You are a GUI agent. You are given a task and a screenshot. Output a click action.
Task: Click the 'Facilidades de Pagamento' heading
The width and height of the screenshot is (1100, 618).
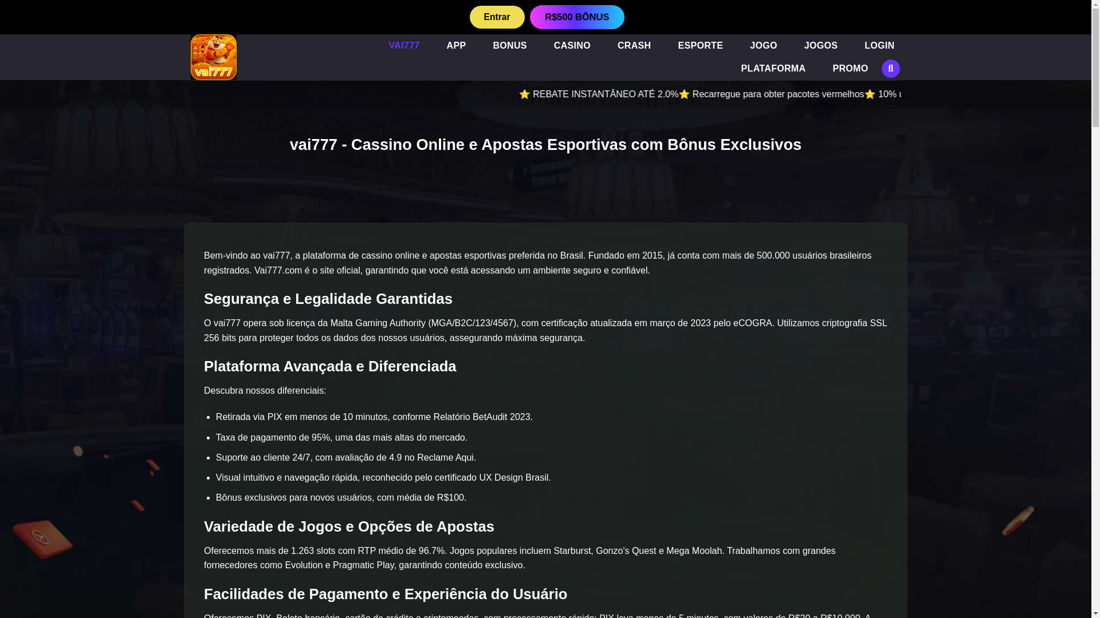[386, 594]
